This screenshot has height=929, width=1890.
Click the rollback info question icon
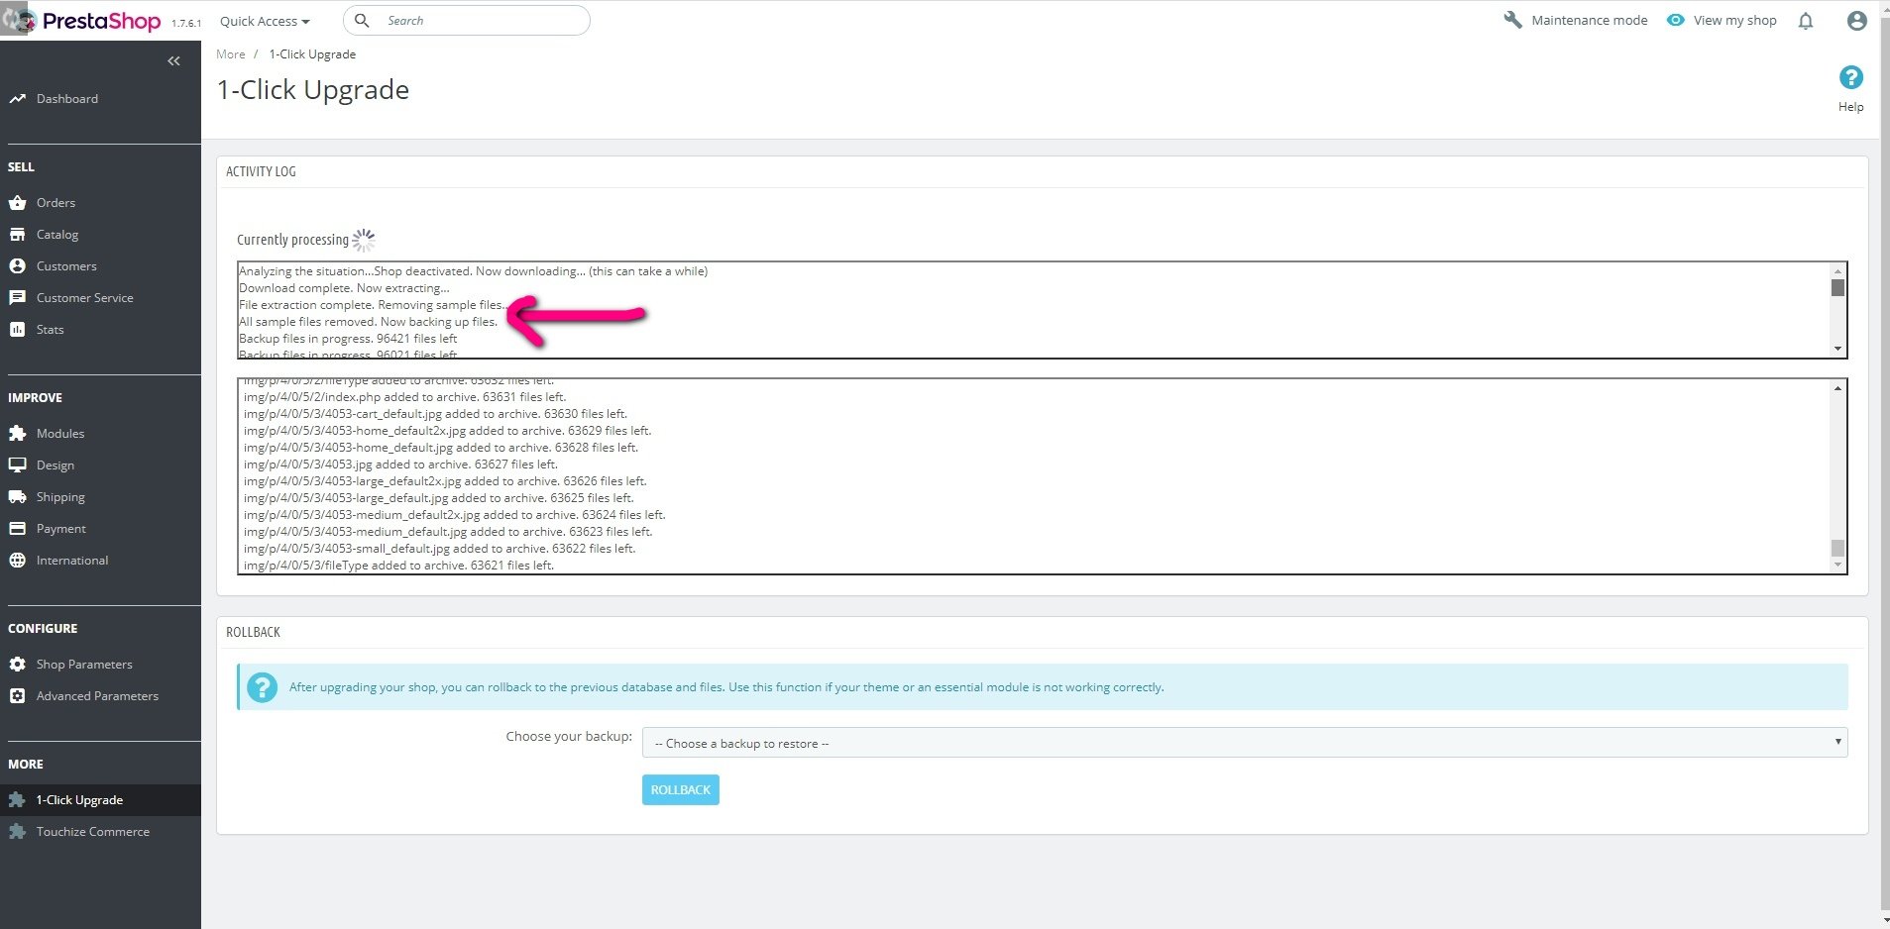(x=262, y=687)
